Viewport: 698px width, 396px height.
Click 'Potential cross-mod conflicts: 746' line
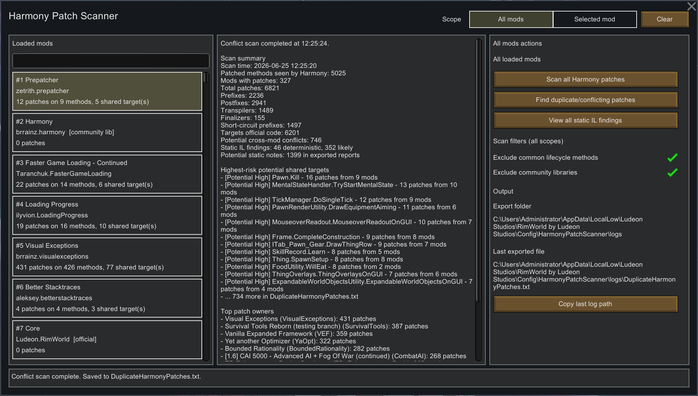[x=271, y=140]
